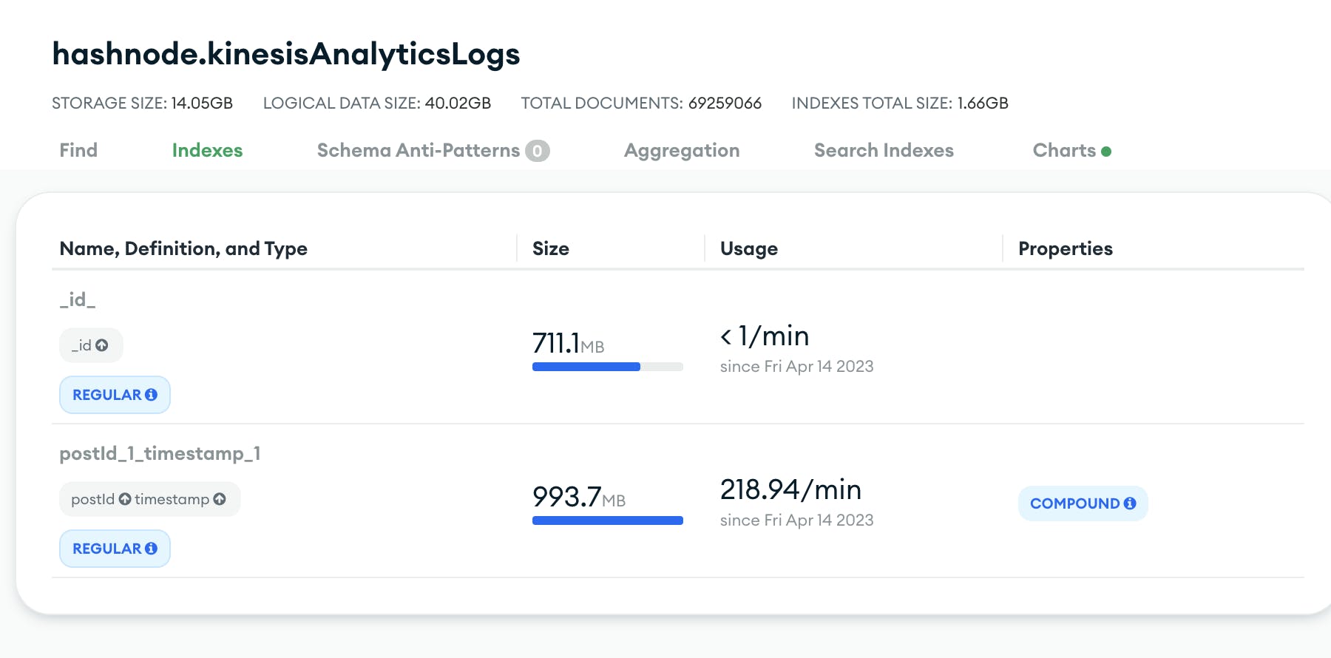Click the 711.1MB size bar

pyautogui.click(x=608, y=367)
